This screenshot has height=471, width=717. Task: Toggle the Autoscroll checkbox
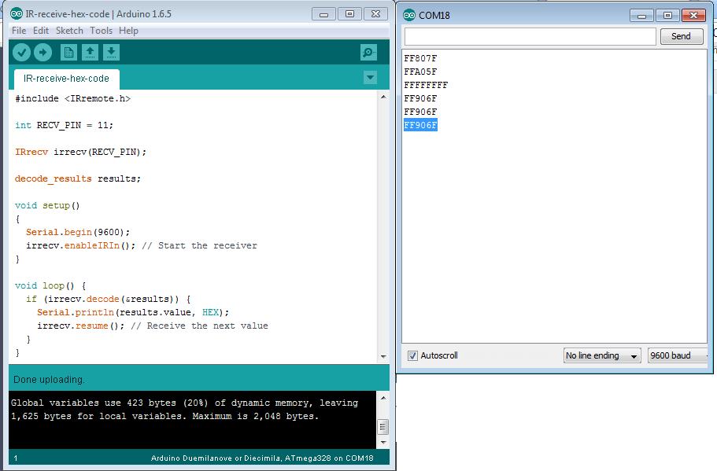[412, 355]
